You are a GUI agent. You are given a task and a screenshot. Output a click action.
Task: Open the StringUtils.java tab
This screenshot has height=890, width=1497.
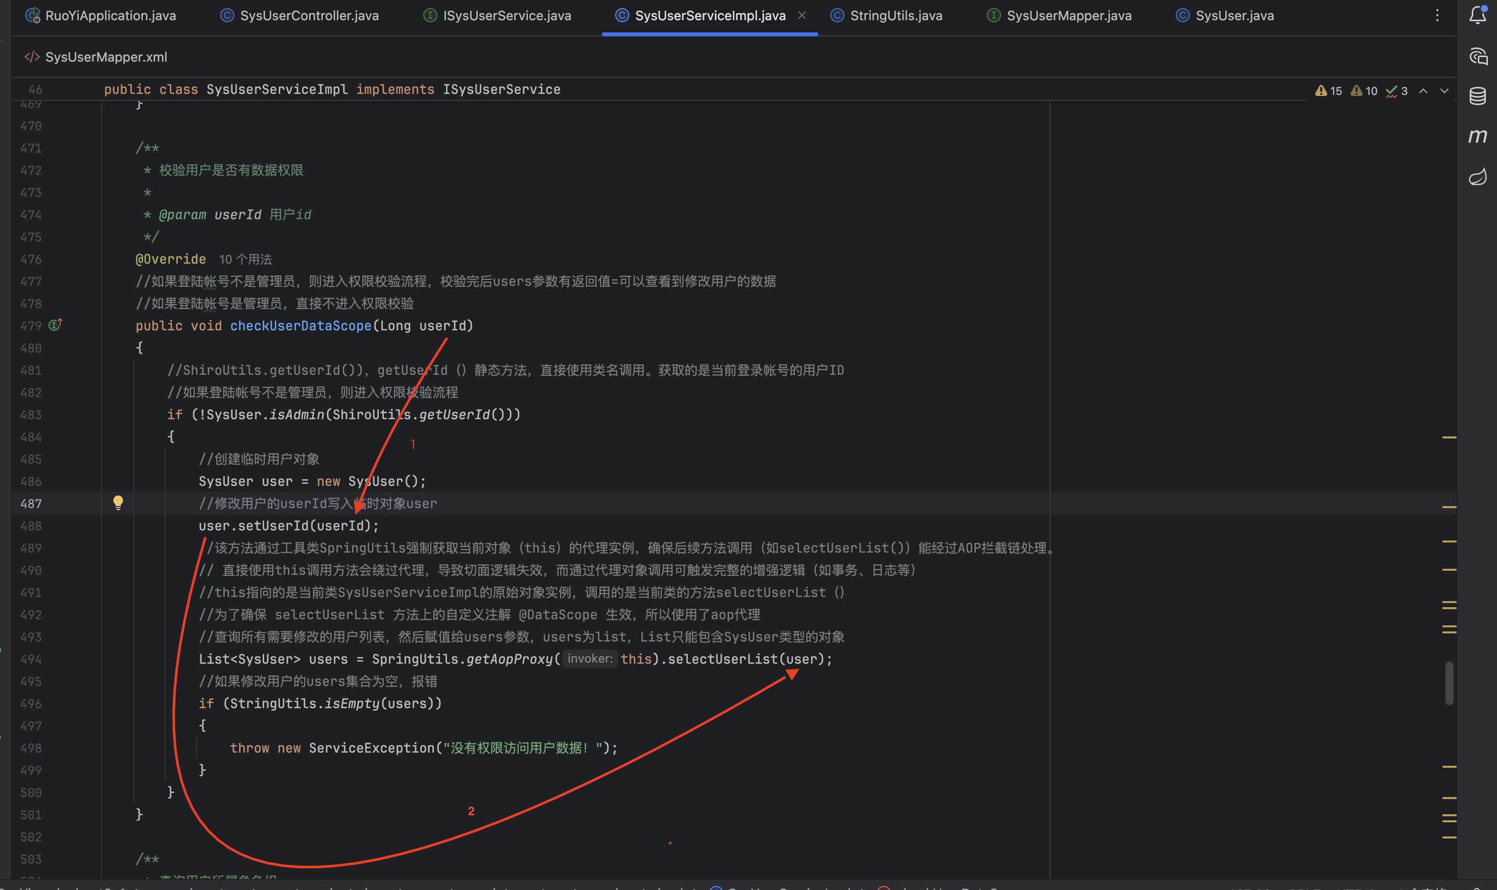[895, 16]
